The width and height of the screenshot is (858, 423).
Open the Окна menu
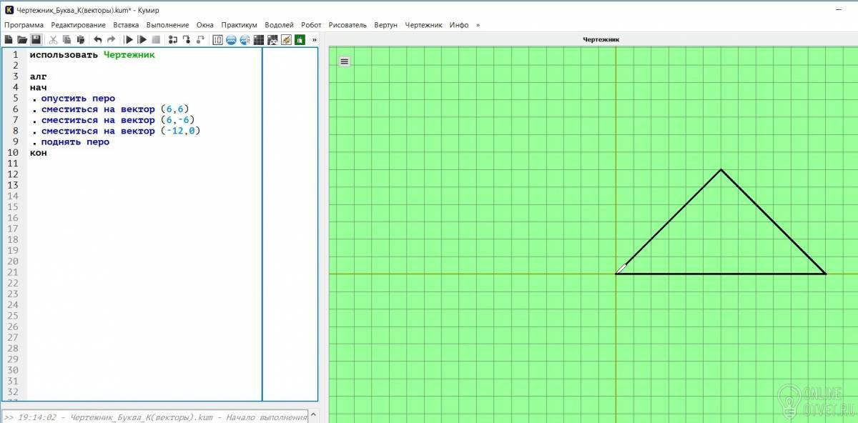pos(205,25)
